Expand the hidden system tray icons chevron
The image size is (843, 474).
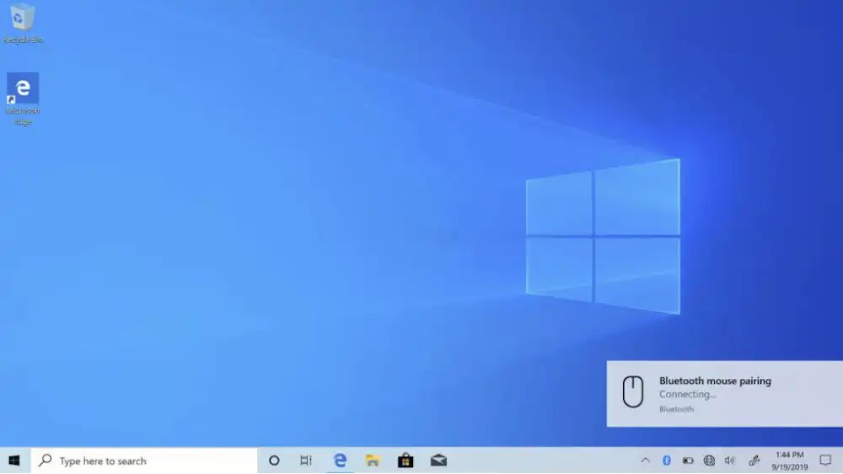point(645,461)
